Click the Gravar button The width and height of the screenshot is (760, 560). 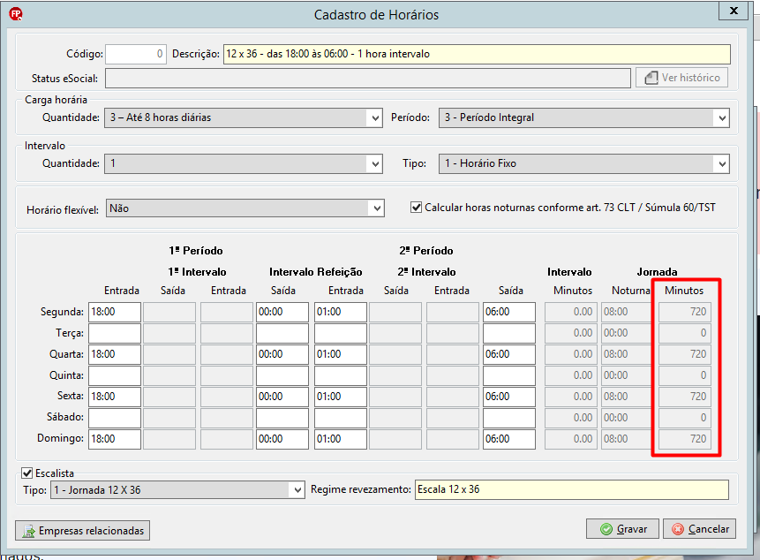pos(623,529)
